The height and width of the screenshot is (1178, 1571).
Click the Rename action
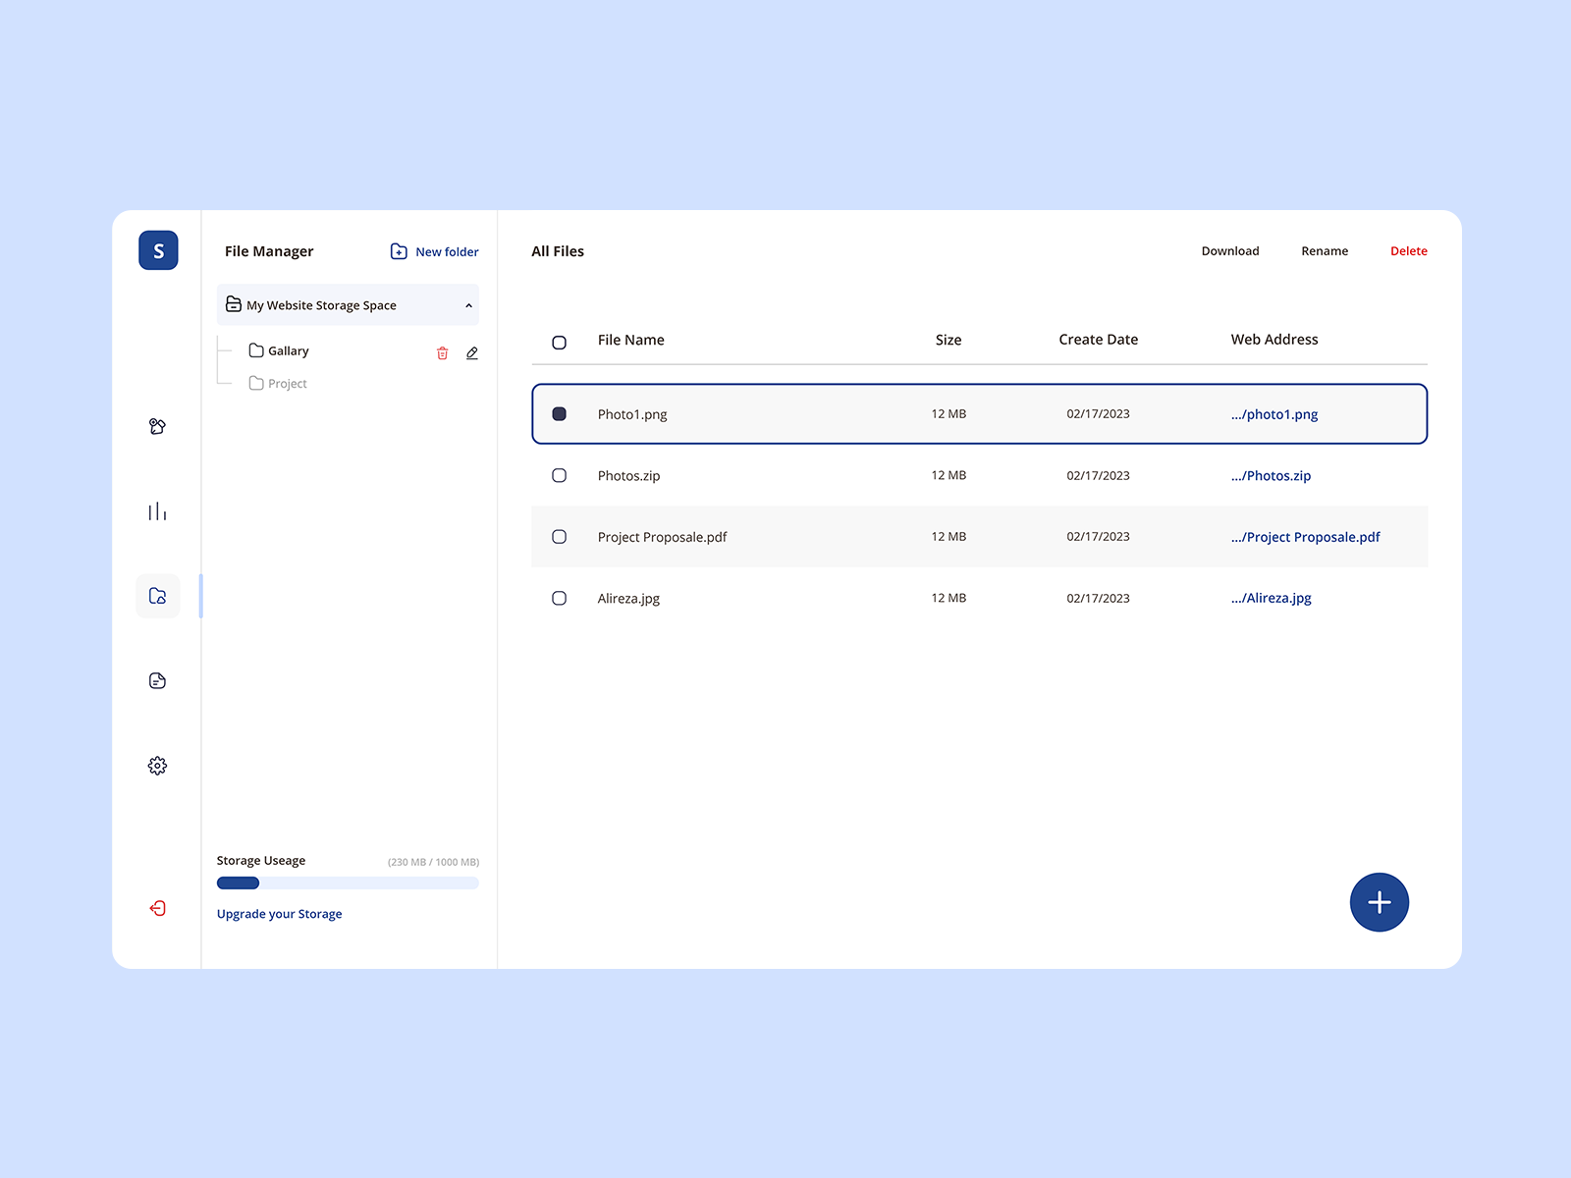click(1325, 251)
